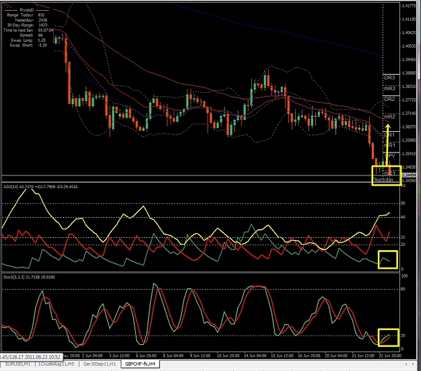421x371 pixels.
Task: Click the mR3 pivot level label
Action: pos(389,89)
